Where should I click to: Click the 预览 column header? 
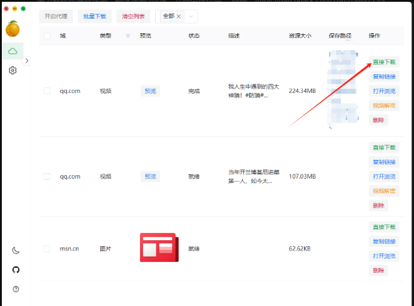145,36
